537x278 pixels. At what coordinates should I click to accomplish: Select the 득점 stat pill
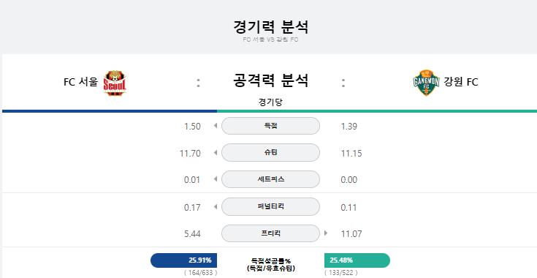[x=270, y=126]
